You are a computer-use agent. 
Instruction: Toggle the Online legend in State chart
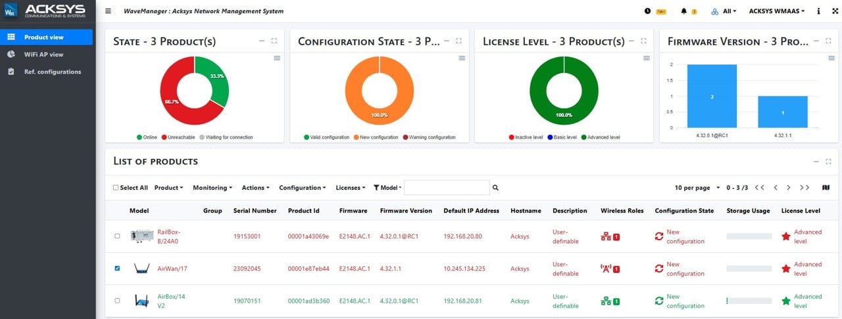[x=147, y=137]
